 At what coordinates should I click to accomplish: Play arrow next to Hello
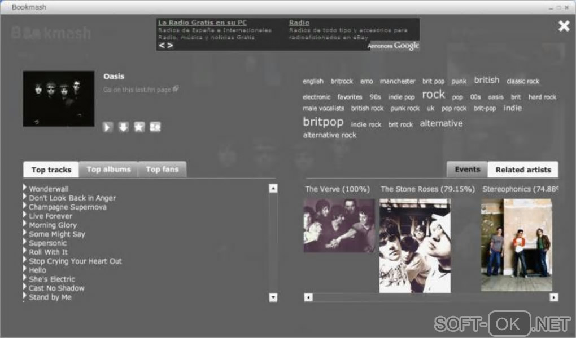(25, 269)
